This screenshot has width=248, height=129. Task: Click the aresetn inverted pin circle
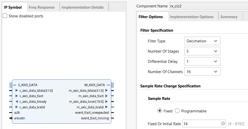11,118
